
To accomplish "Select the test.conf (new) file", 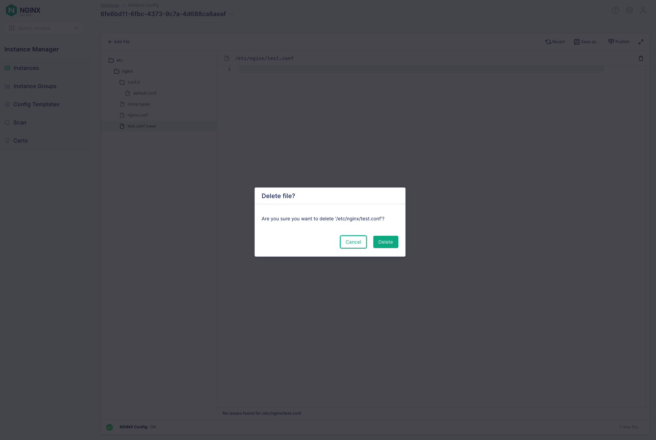I will 159,126.
